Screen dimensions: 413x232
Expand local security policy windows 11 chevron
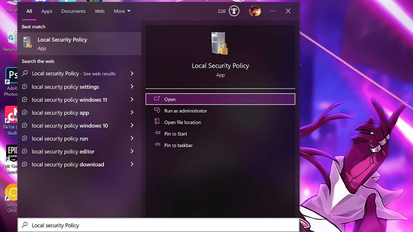pos(132,100)
